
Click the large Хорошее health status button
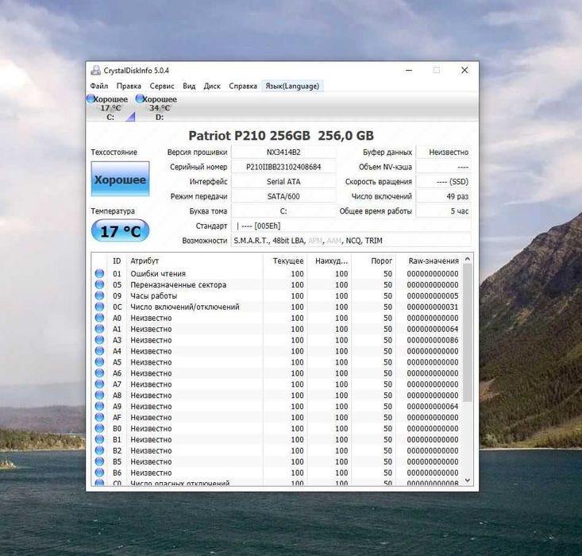click(120, 179)
